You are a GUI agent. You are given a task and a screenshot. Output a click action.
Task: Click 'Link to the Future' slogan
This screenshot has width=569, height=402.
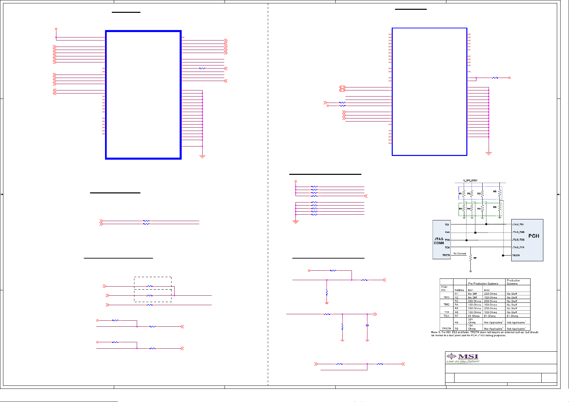click(x=463, y=361)
